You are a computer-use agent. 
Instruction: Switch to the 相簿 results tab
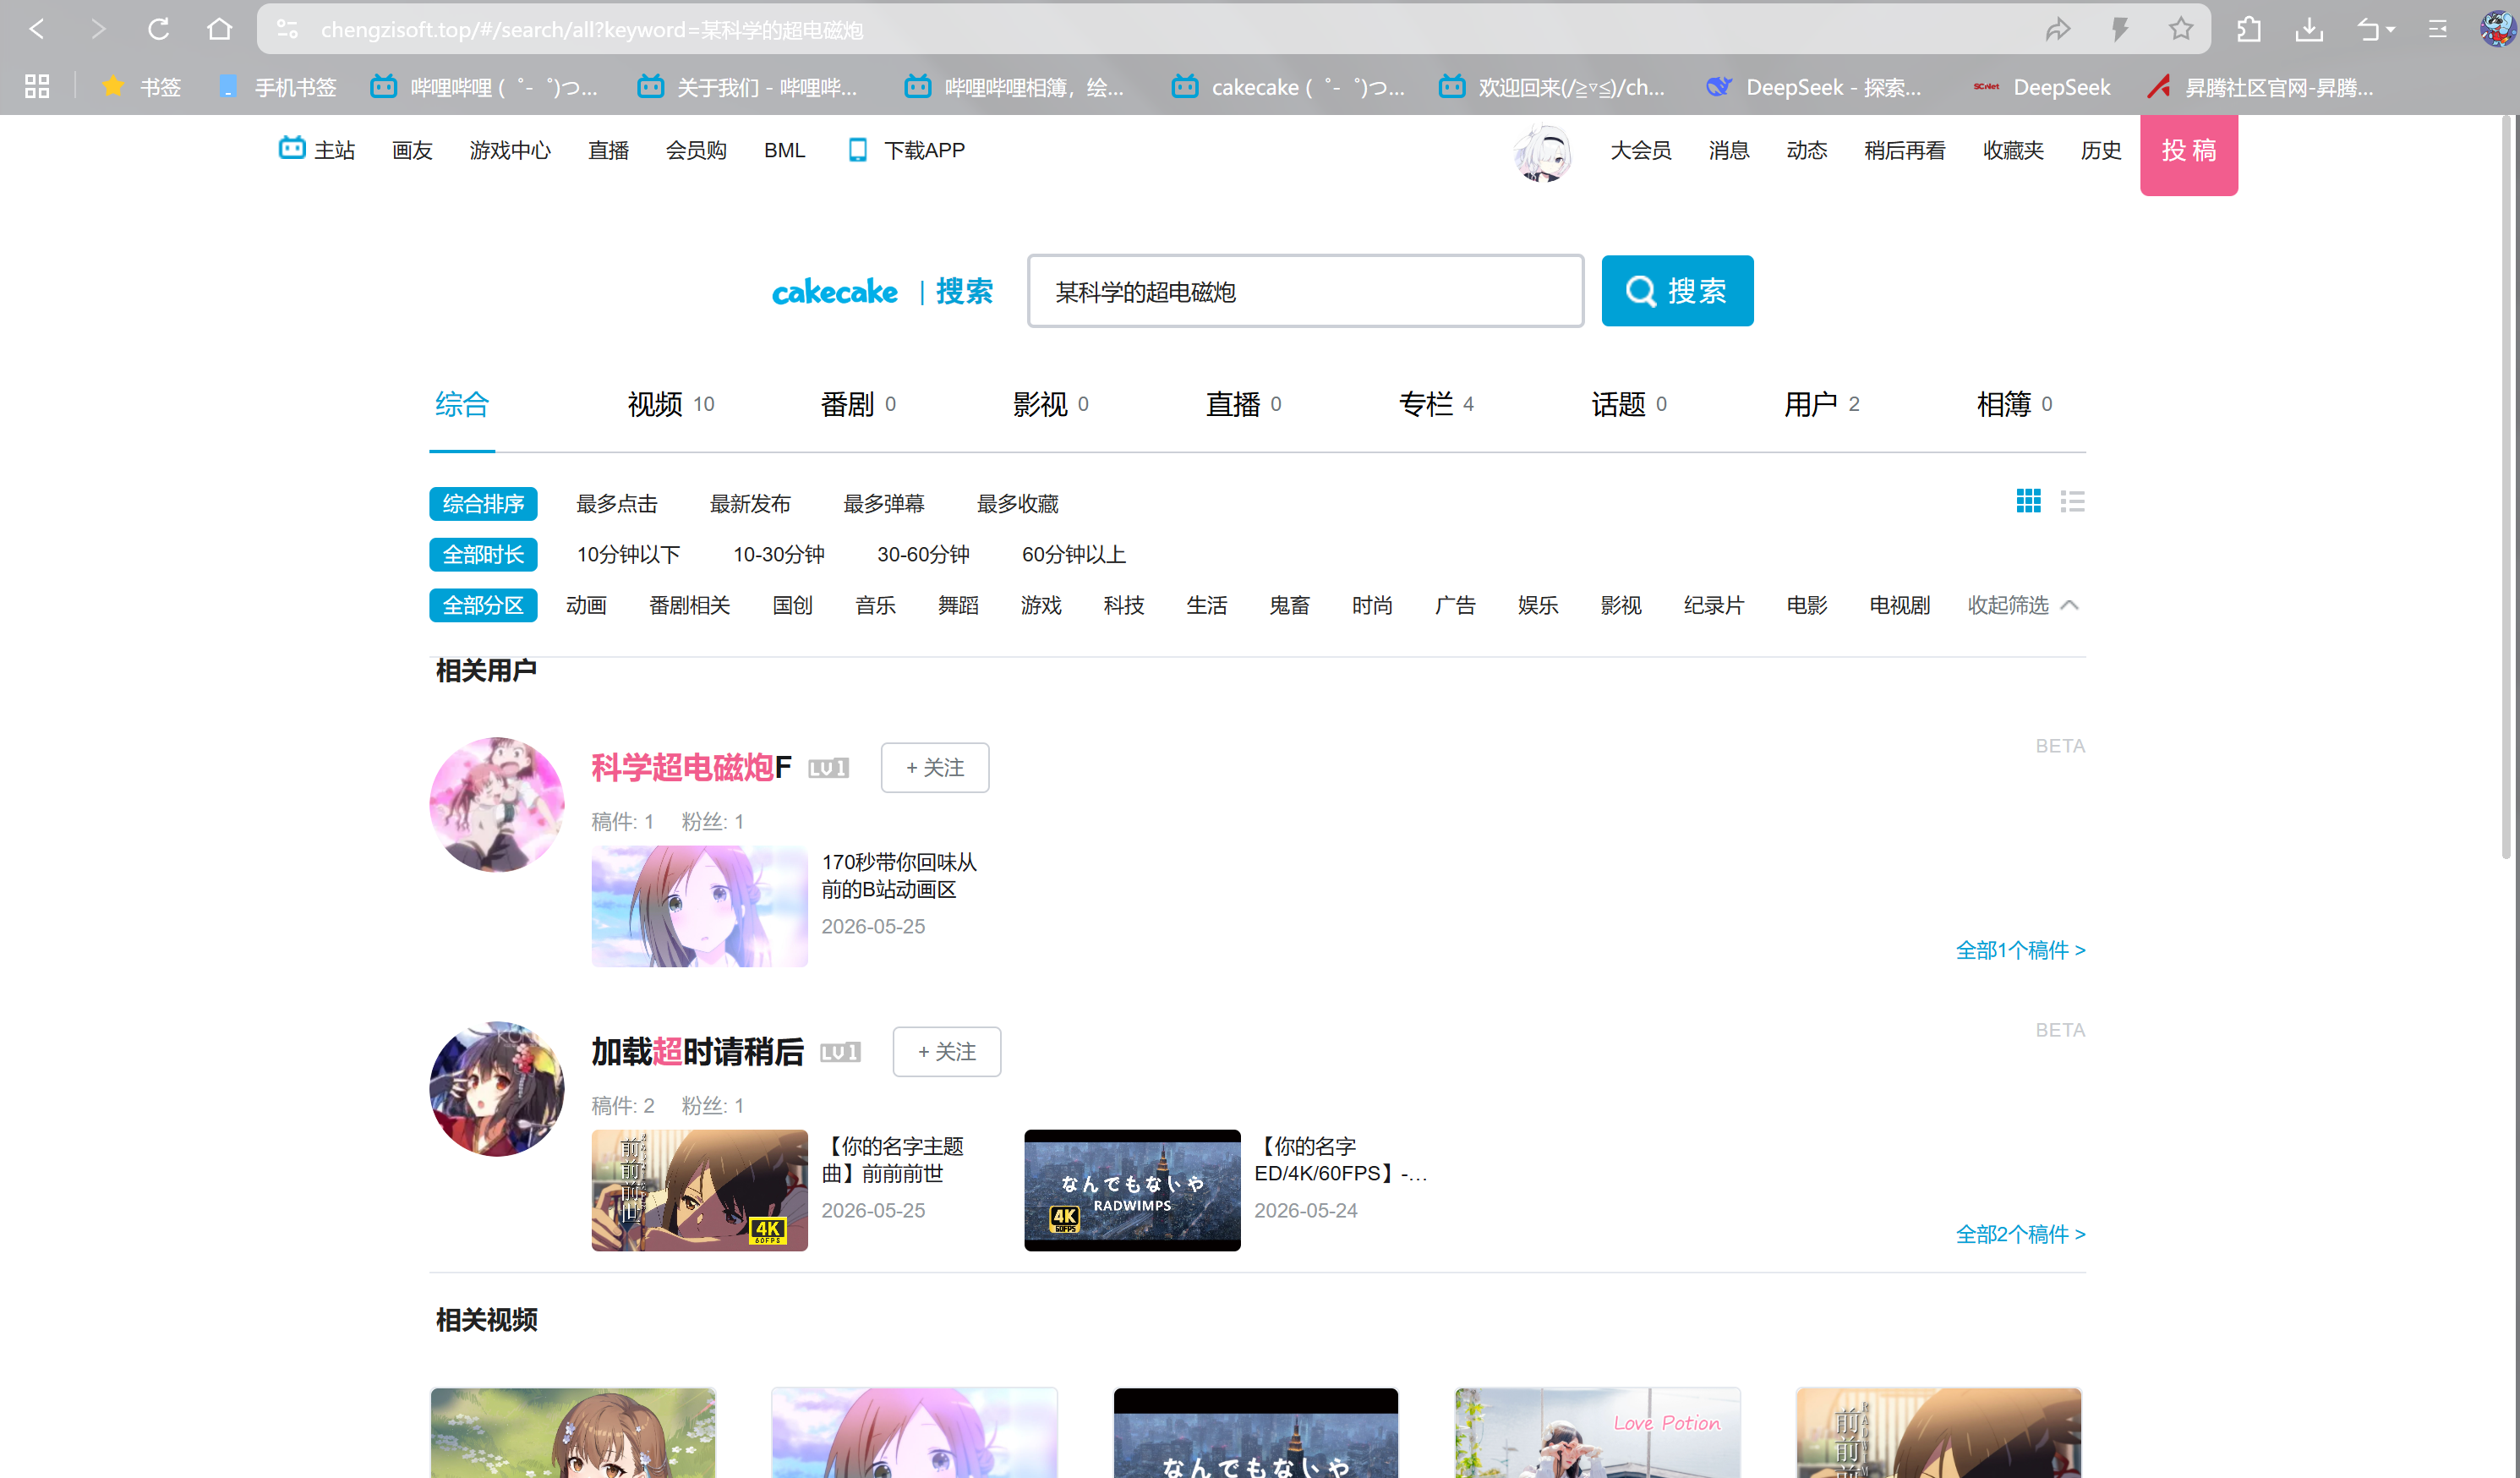point(2014,404)
